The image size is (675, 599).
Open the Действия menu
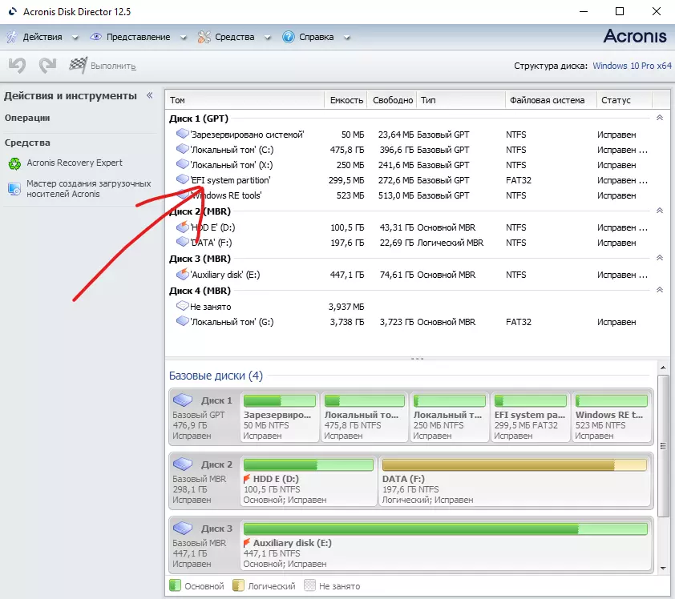(42, 37)
